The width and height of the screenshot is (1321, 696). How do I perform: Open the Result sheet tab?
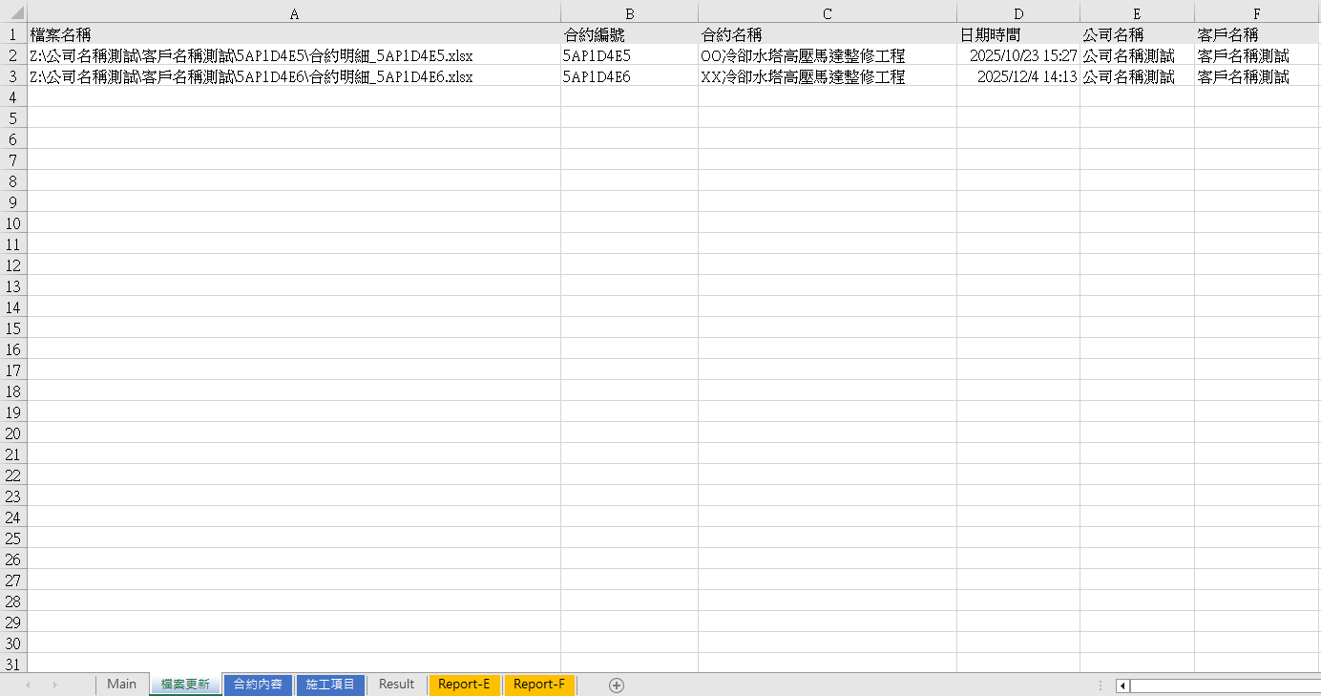(395, 685)
